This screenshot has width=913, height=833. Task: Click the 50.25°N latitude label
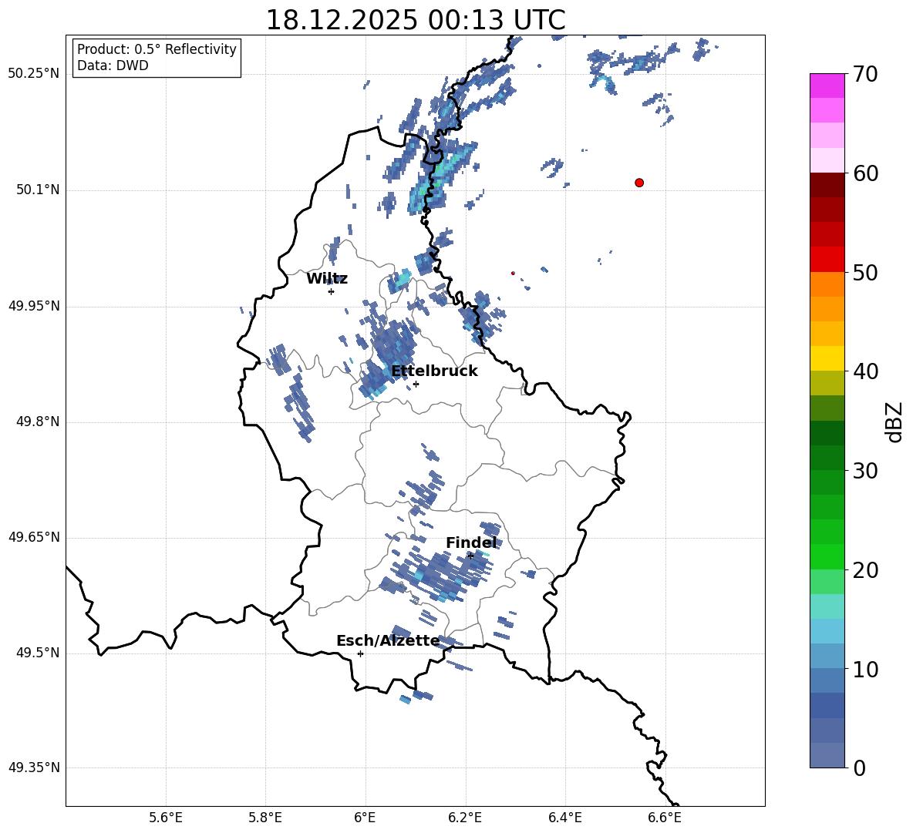[x=34, y=74]
